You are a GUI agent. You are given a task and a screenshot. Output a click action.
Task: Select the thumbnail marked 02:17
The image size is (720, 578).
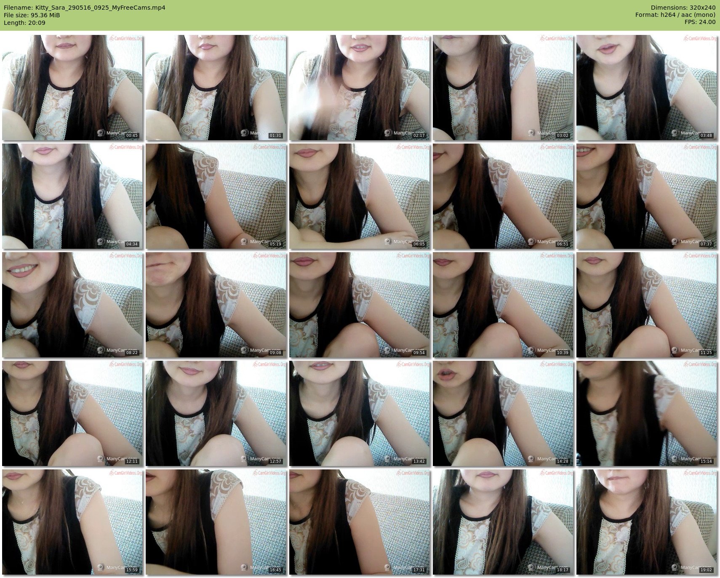359,87
